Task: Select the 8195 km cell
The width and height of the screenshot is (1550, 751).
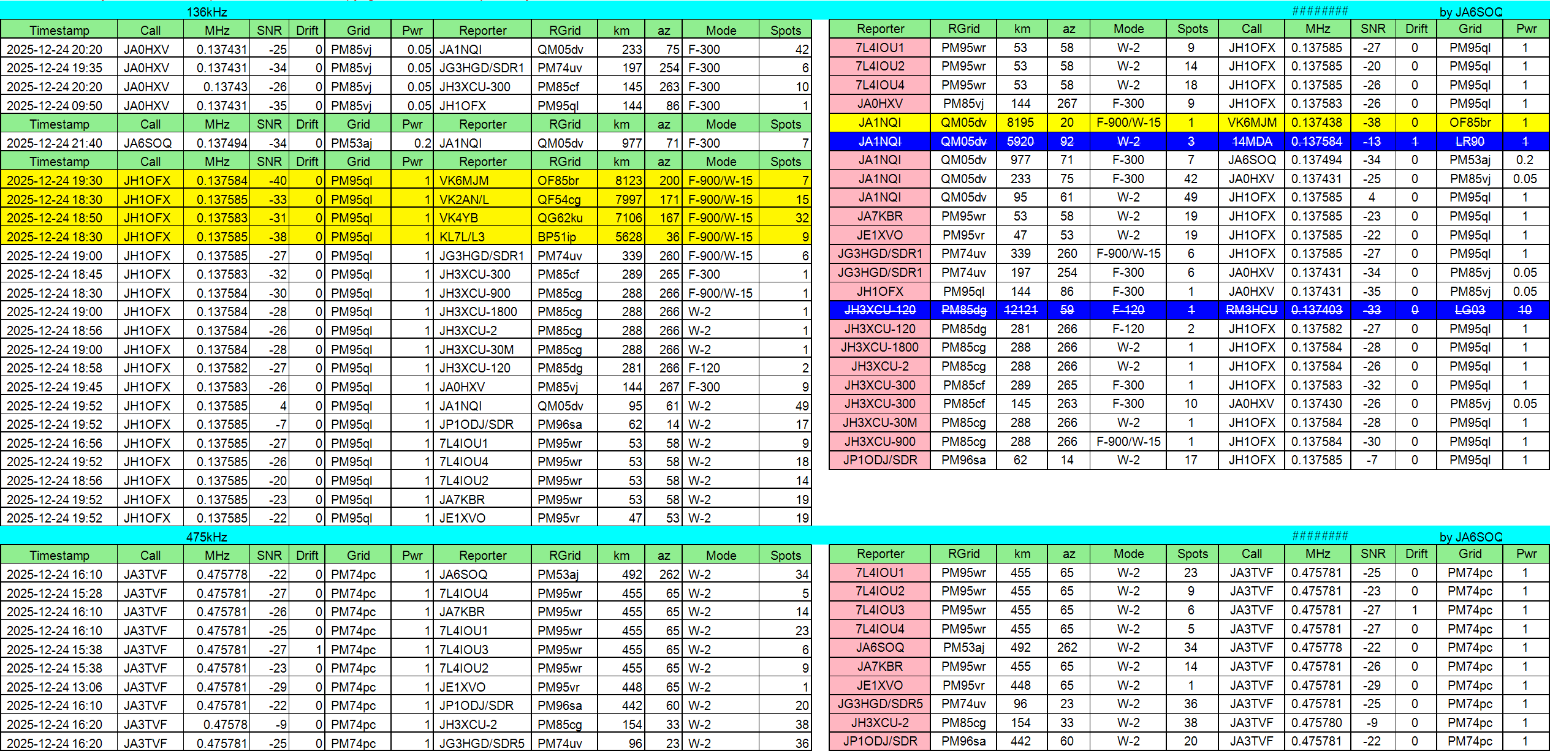Action: pos(1020,123)
